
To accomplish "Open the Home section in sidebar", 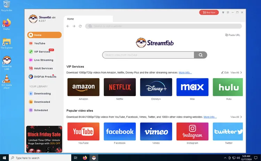I will 45,35.
